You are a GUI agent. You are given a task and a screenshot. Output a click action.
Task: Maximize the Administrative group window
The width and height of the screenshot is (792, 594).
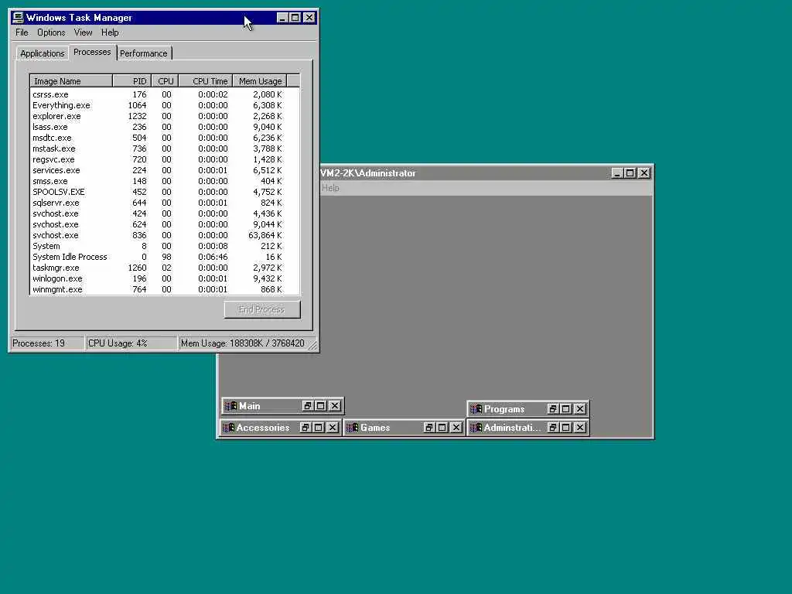point(566,428)
